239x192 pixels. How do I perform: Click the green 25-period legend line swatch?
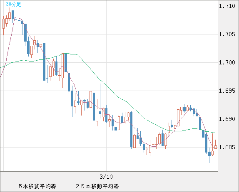coord(68,186)
